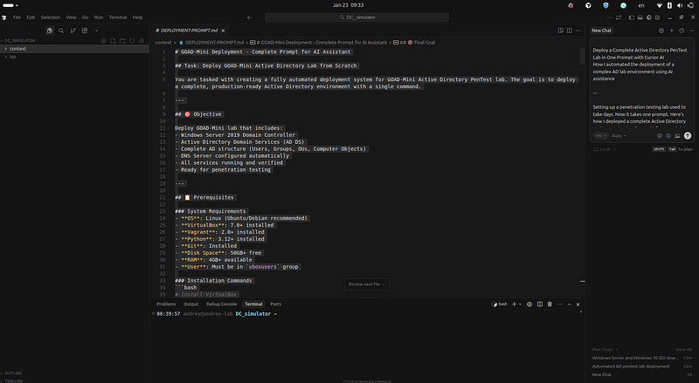
Task: Split the editor right
Action: click(x=570, y=31)
